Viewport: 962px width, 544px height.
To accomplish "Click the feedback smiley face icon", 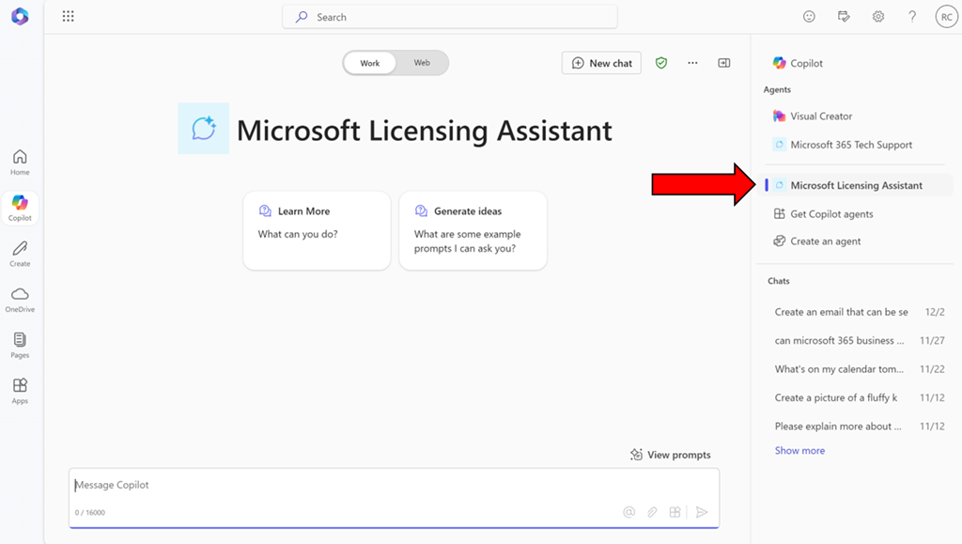I will tap(809, 16).
